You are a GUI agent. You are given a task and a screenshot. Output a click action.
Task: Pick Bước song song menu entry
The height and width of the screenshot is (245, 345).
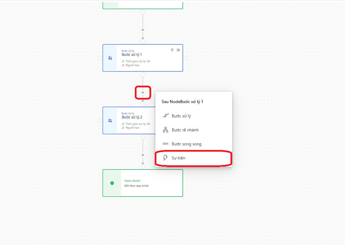coord(186,144)
